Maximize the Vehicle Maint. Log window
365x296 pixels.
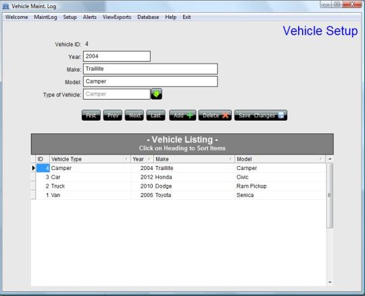coord(337,5)
